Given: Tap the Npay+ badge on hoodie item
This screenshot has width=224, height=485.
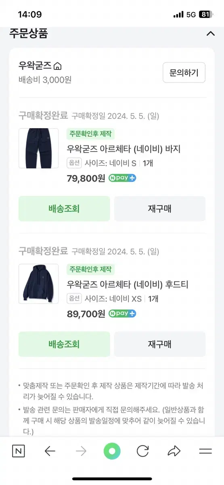Looking at the screenshot, I should [122, 314].
